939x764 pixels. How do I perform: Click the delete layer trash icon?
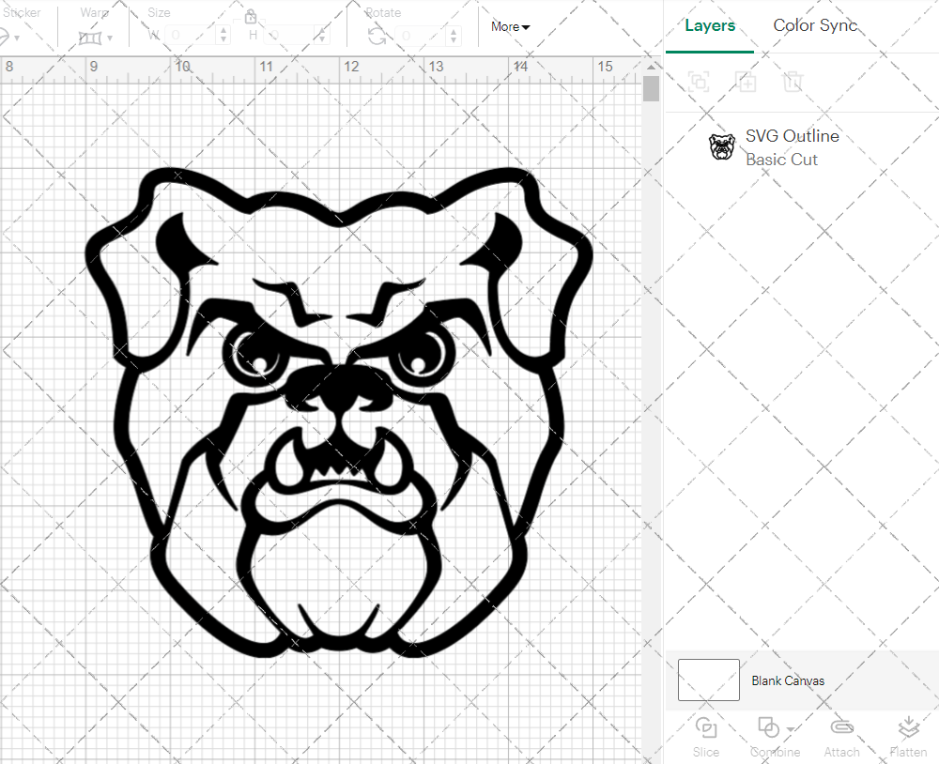tap(793, 83)
